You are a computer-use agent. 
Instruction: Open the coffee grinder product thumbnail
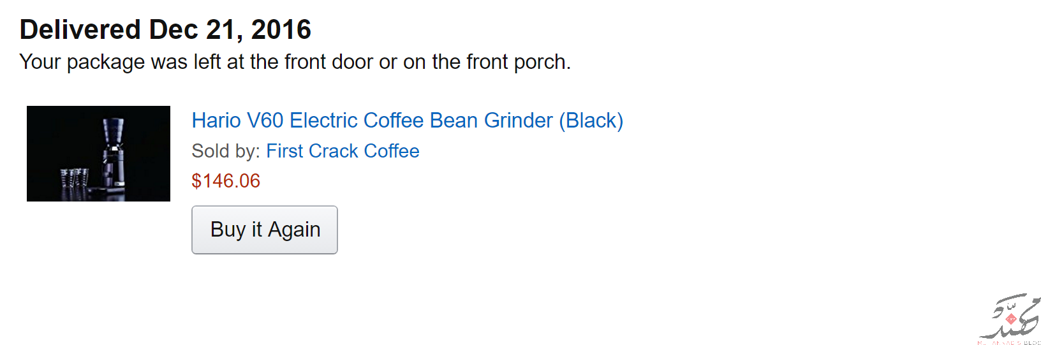point(98,154)
